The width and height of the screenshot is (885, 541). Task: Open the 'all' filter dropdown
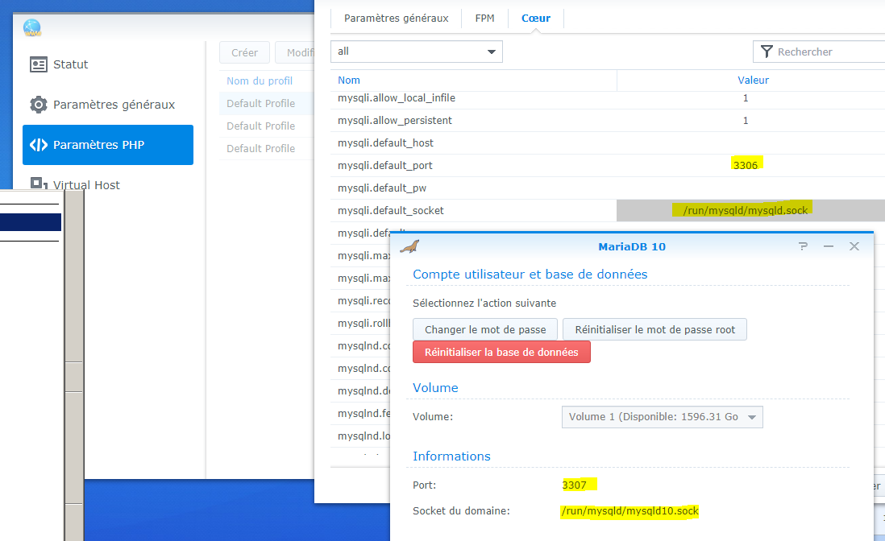(417, 52)
